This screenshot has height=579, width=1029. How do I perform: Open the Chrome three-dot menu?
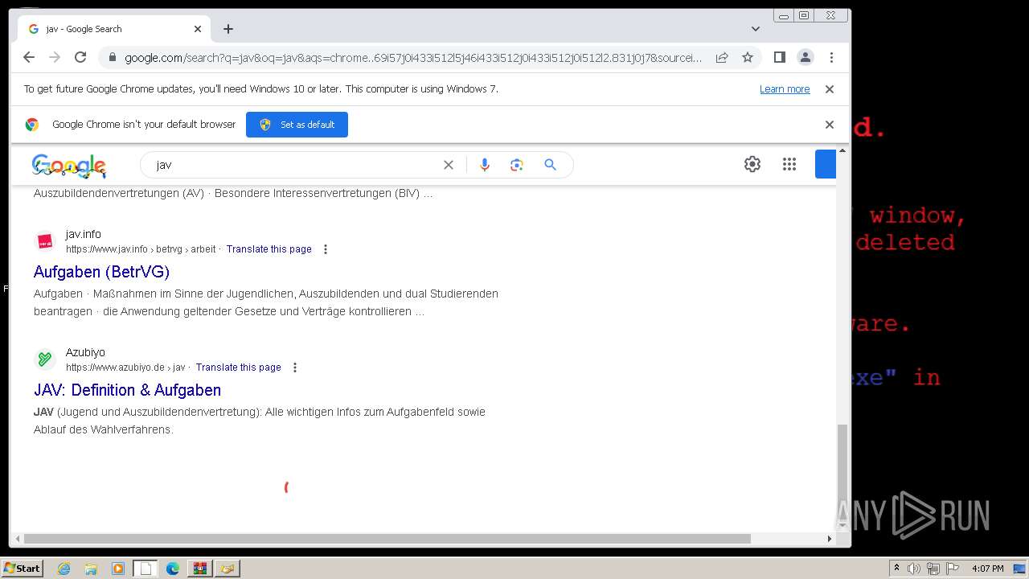click(831, 57)
